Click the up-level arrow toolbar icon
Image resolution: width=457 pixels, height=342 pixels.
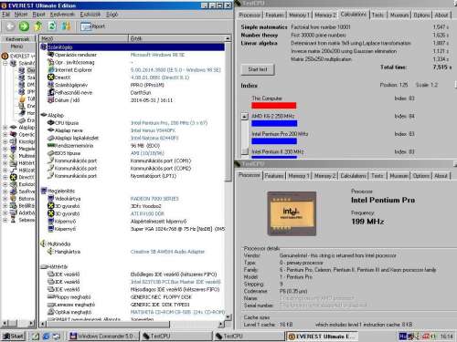(x=38, y=26)
